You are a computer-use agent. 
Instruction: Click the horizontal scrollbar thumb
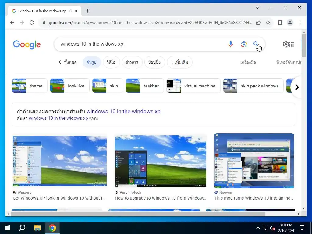138,214
